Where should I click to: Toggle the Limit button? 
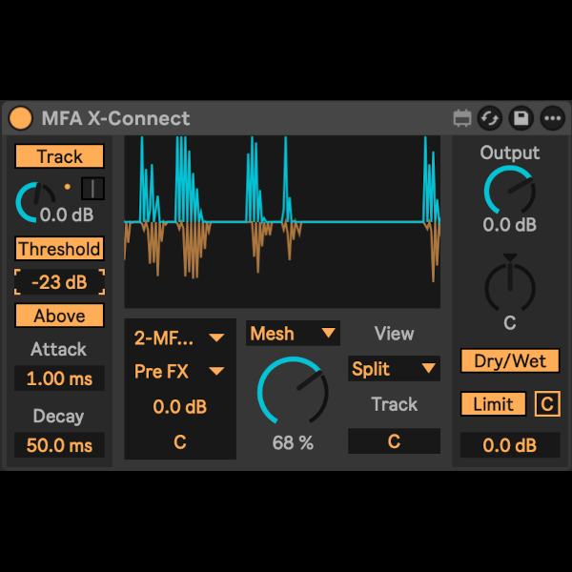(x=493, y=404)
